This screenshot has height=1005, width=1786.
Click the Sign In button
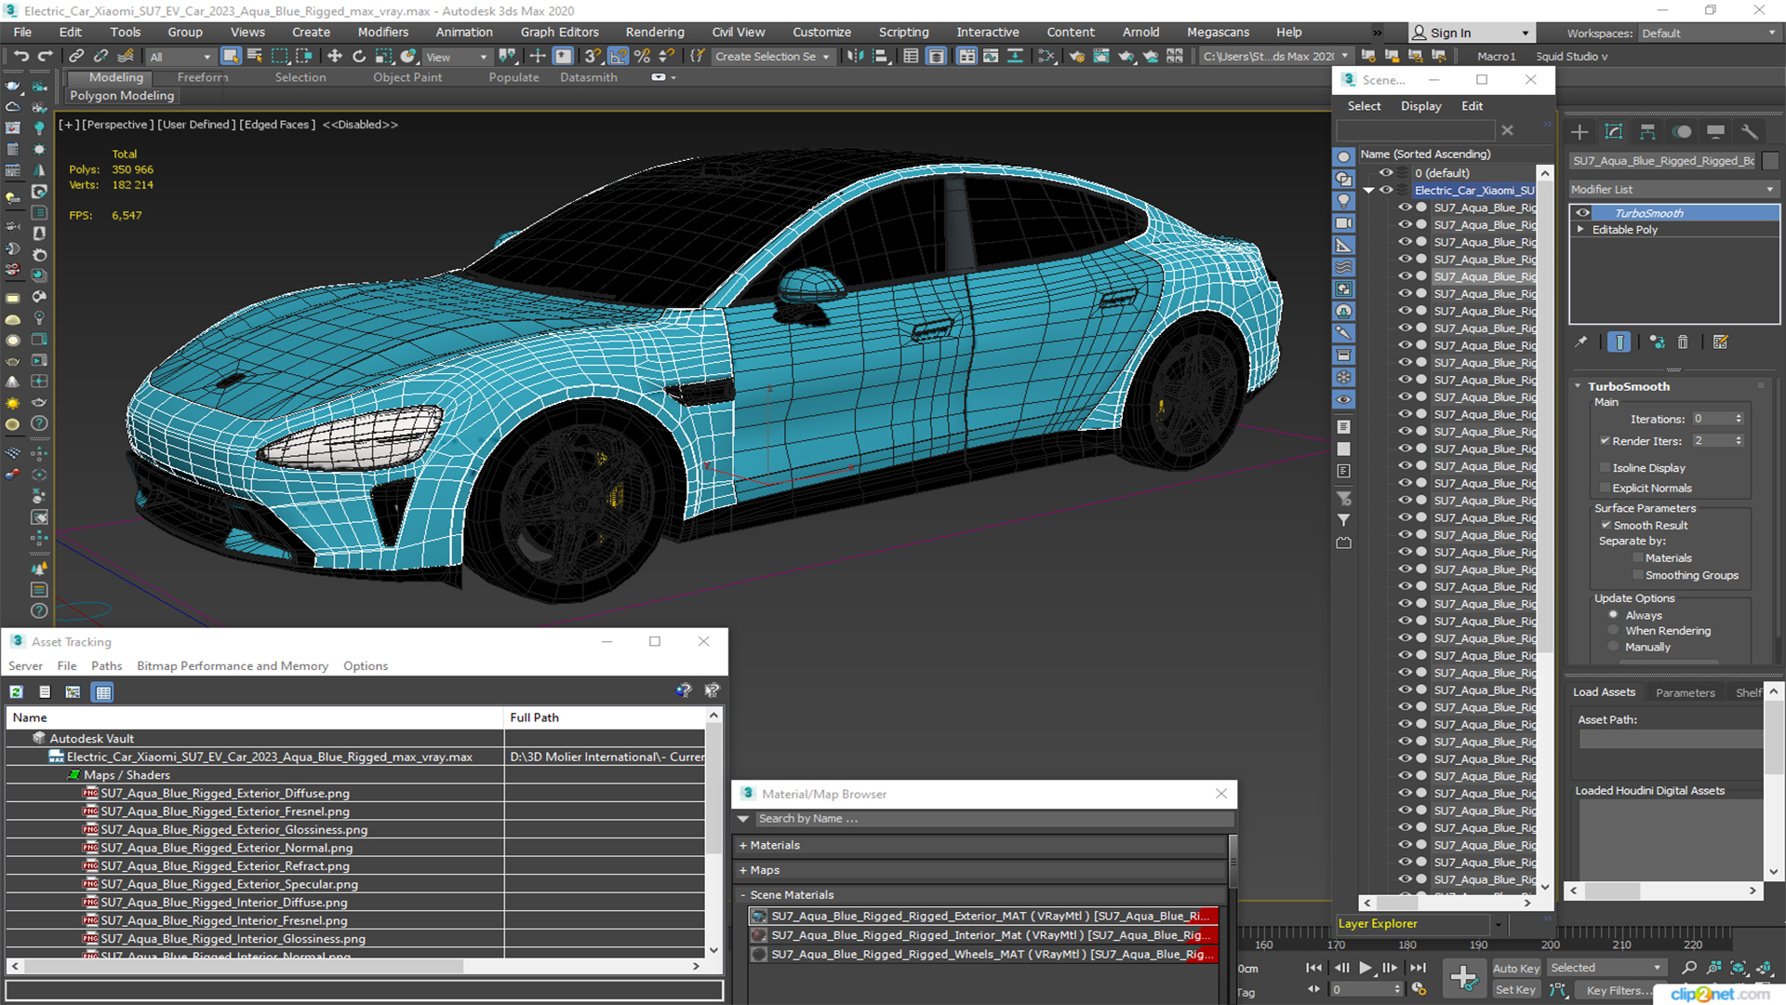click(x=1471, y=33)
